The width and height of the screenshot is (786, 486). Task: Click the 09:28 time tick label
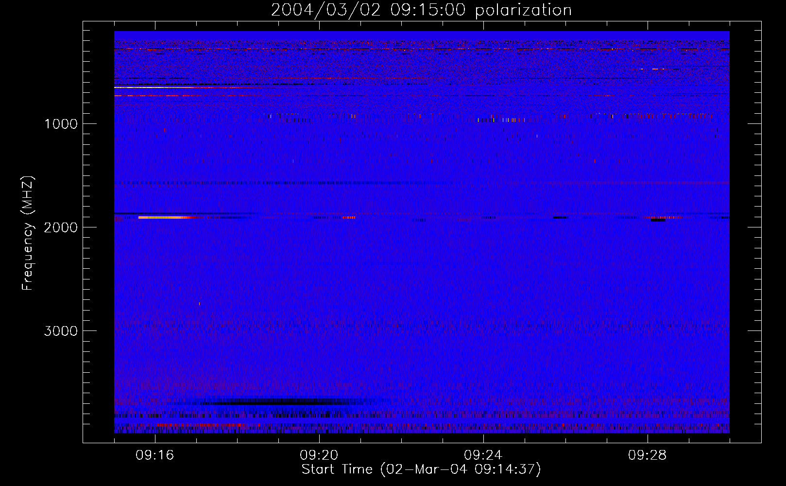(648, 455)
